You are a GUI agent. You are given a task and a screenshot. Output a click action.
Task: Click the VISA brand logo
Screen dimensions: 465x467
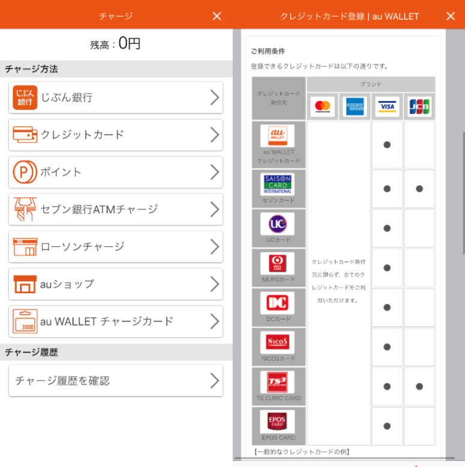387,106
